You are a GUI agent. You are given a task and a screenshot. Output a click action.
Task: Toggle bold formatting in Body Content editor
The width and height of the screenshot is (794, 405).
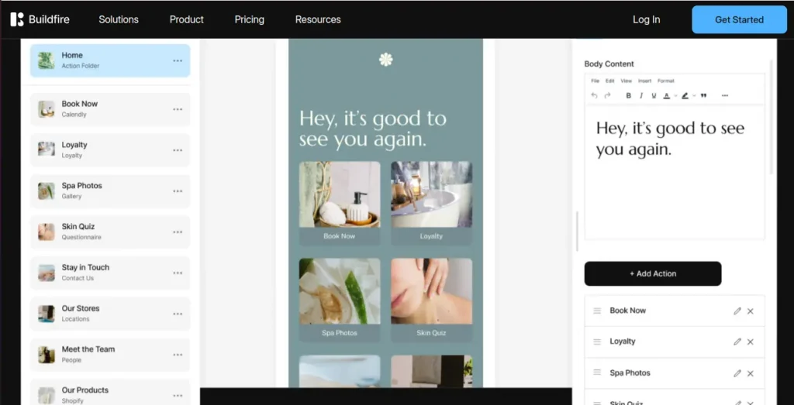coord(628,95)
